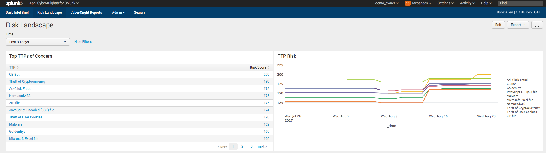Click risk score 200 for CB Bot
Image resolution: width=546 pixels, height=153 pixels.
tap(266, 75)
